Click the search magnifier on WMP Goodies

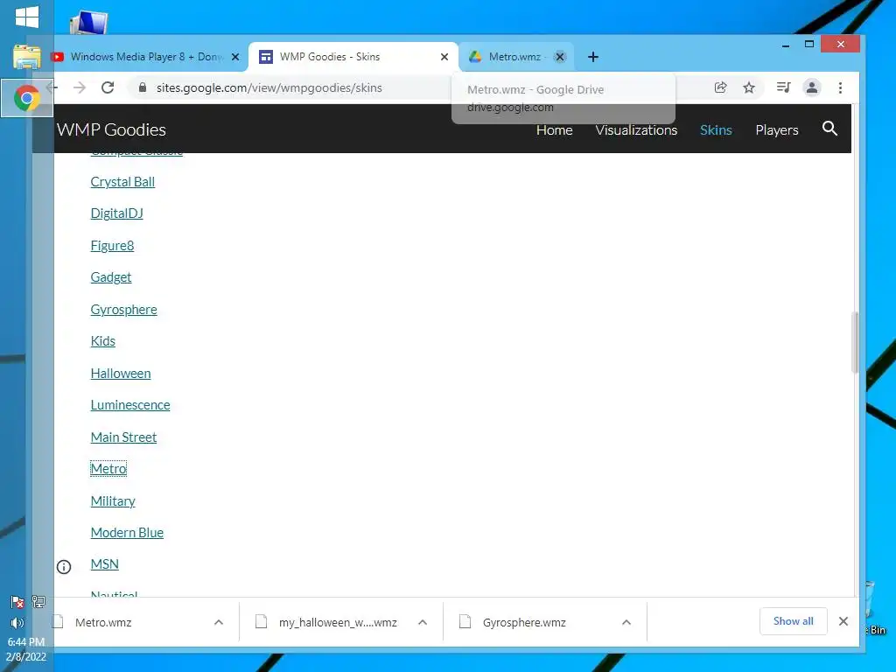coord(829,129)
